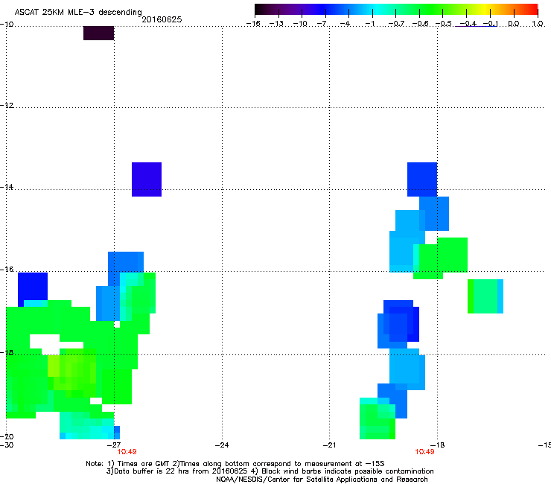This screenshot has height=484, width=551.
Task: Click the dark purple data patch near latitude -10
Action: coord(99,33)
